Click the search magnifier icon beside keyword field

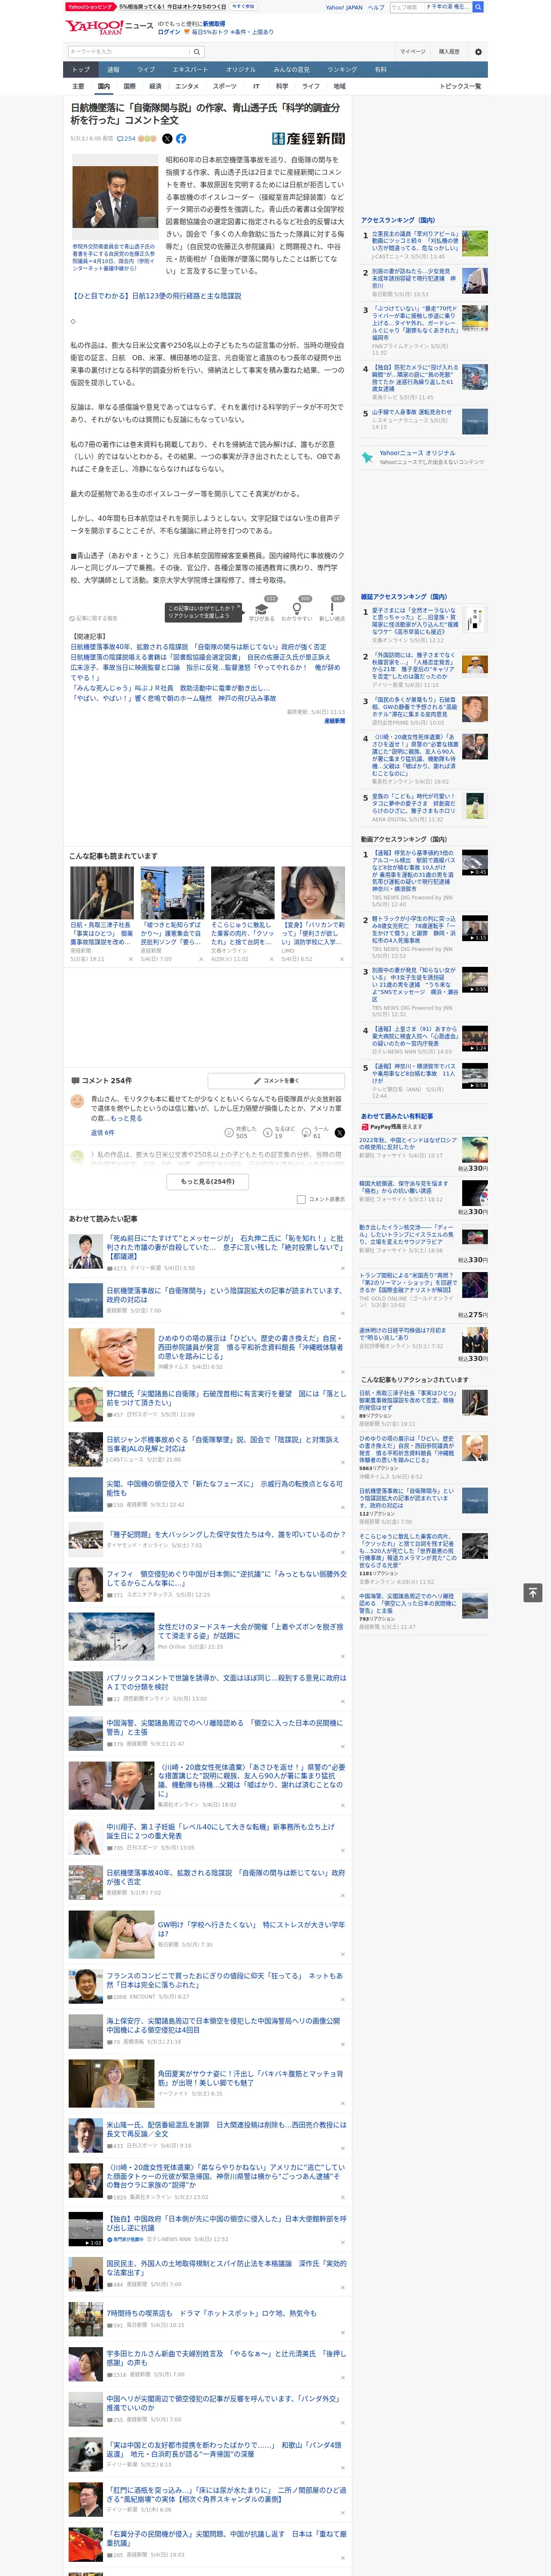(197, 52)
